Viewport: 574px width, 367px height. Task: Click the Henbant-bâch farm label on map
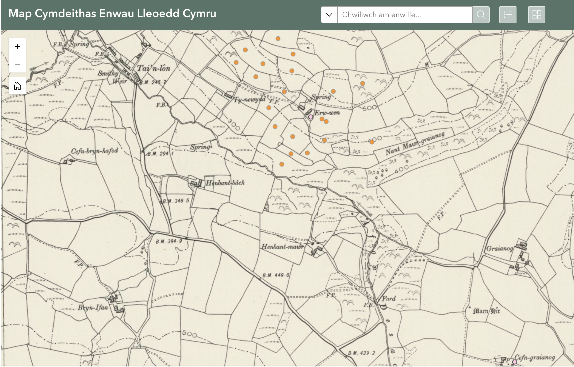pos(225,183)
